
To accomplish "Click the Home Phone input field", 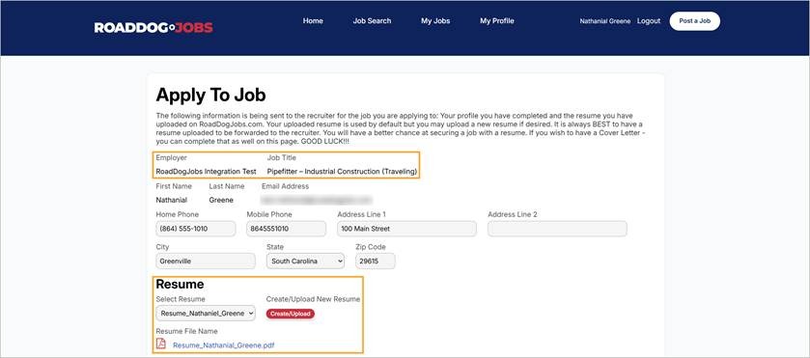I will 196,229.
